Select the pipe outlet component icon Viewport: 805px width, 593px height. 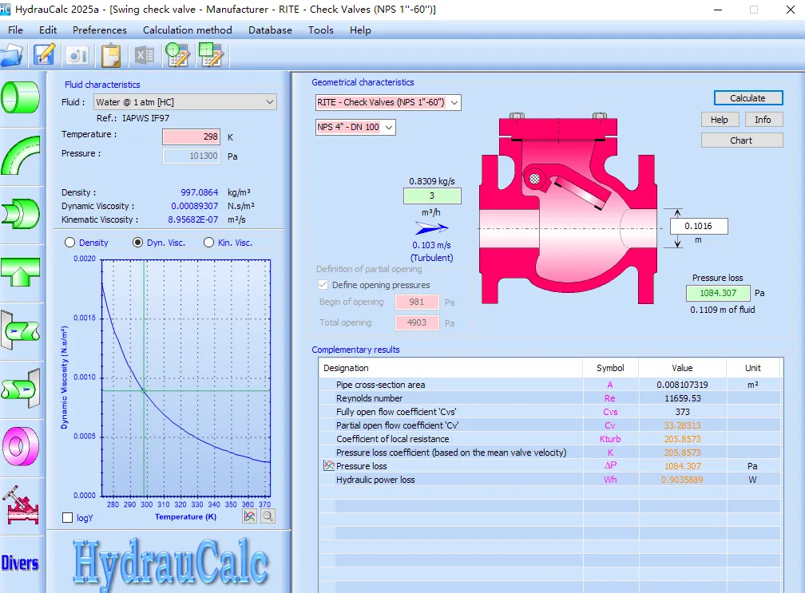pyautogui.click(x=21, y=389)
